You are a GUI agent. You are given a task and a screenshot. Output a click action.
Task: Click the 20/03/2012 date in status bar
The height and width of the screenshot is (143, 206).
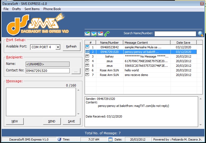(138, 139)
